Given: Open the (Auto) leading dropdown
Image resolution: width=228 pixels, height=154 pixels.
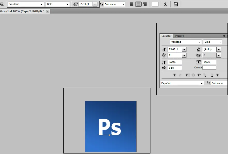Looking at the screenshot, I should (x=219, y=49).
